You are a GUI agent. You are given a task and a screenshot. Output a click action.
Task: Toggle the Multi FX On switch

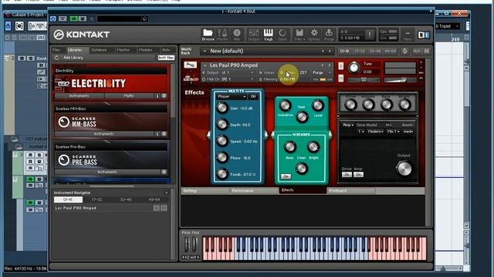[x=253, y=96]
